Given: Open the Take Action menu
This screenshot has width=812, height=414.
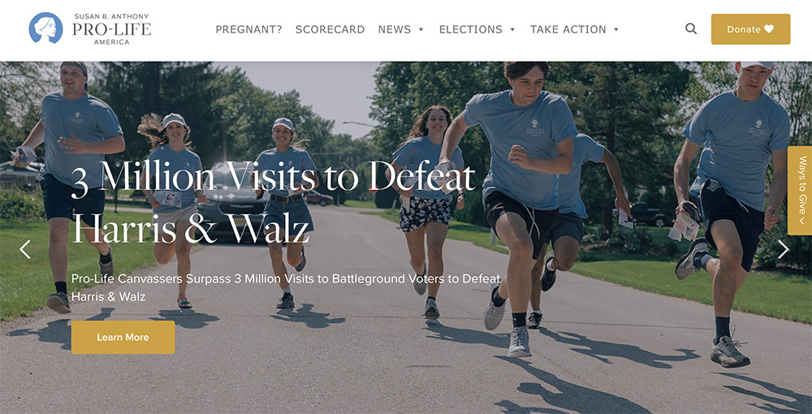Looking at the screenshot, I should [568, 29].
